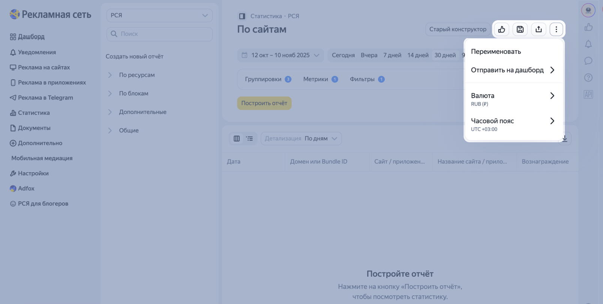
Task: Open Документы in left menu
Action: point(30,128)
